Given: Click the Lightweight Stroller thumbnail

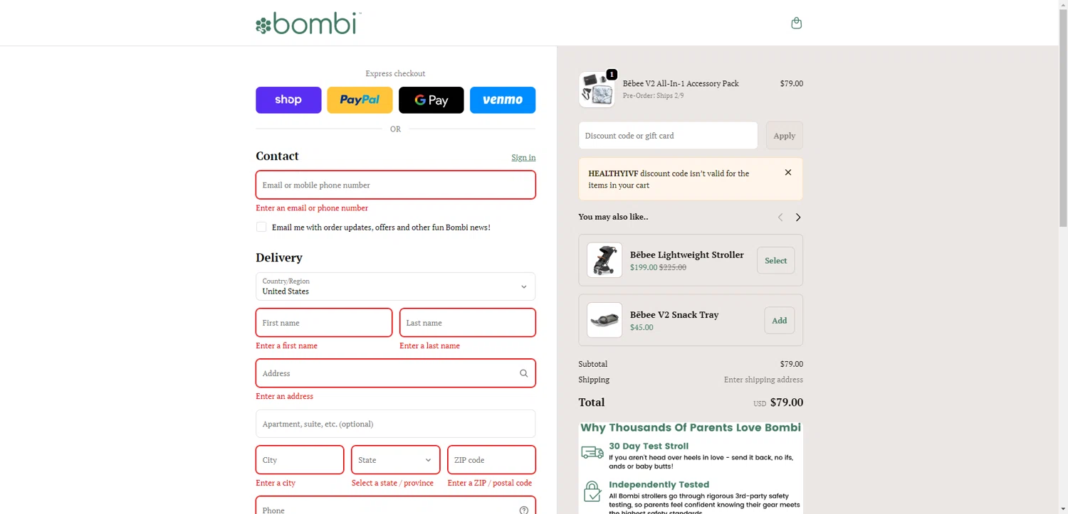Looking at the screenshot, I should (x=604, y=260).
